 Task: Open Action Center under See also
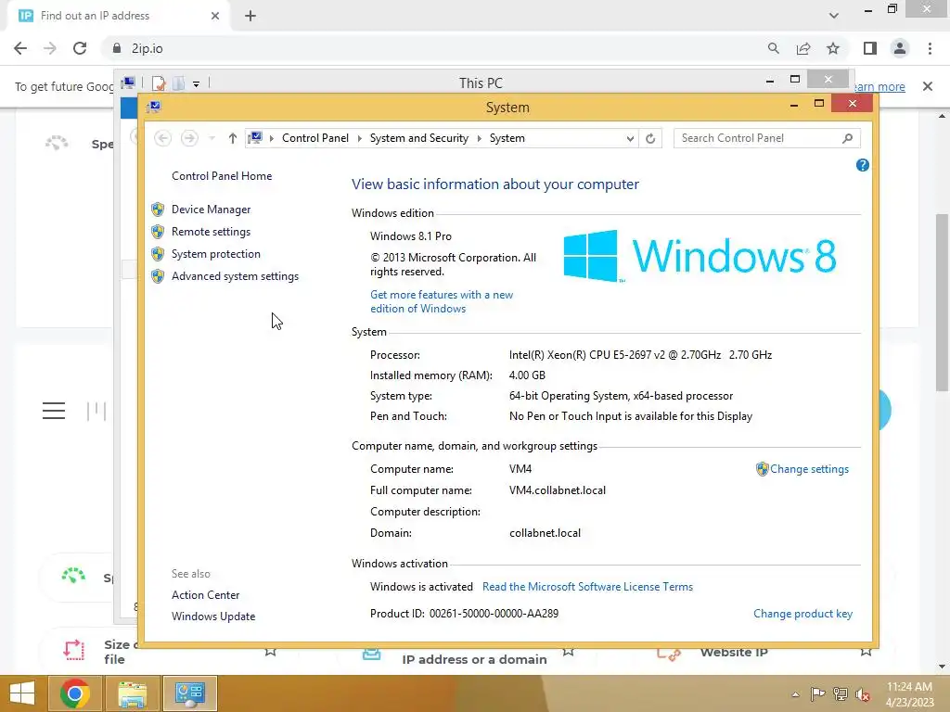tap(205, 595)
